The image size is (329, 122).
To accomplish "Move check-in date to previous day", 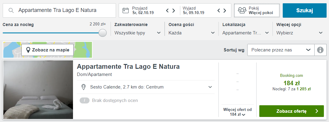I will pyautogui.click(x=167, y=10).
